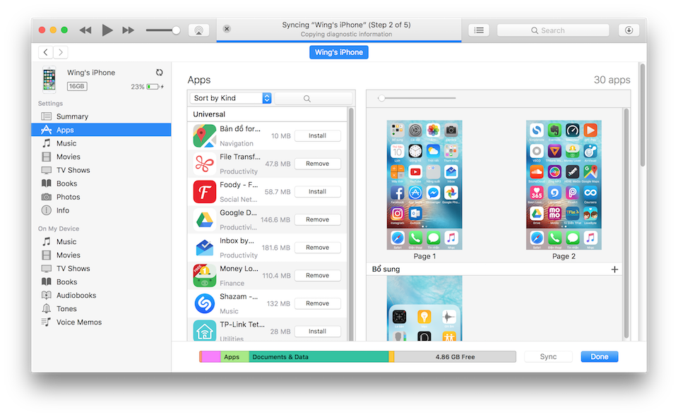Screen dimensions: 678x417
Task: Select the Page 2 home screen thumbnail
Action: coord(564,185)
